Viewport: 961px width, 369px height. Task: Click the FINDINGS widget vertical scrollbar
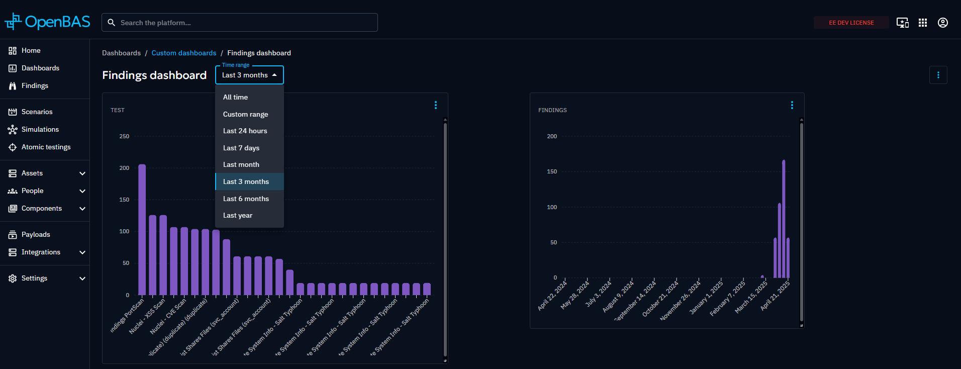click(x=801, y=223)
